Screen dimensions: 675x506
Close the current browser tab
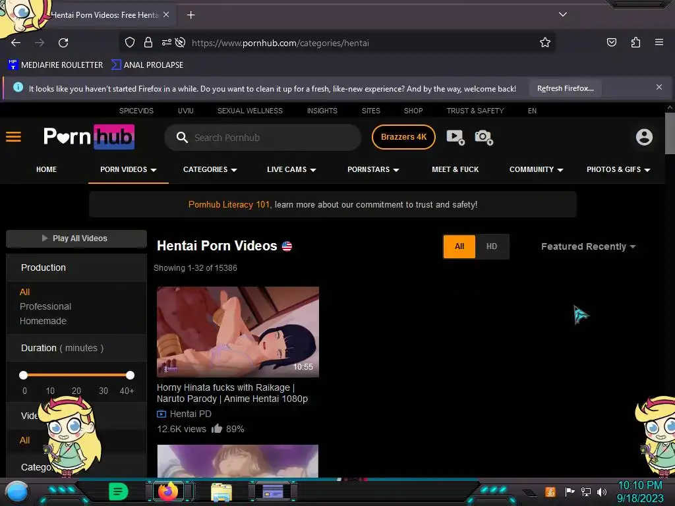(x=166, y=14)
